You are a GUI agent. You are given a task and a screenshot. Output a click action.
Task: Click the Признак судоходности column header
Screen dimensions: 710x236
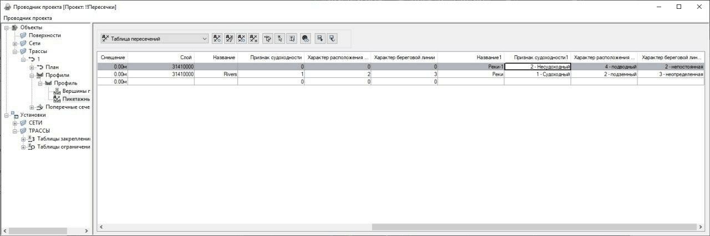pyautogui.click(x=272, y=57)
